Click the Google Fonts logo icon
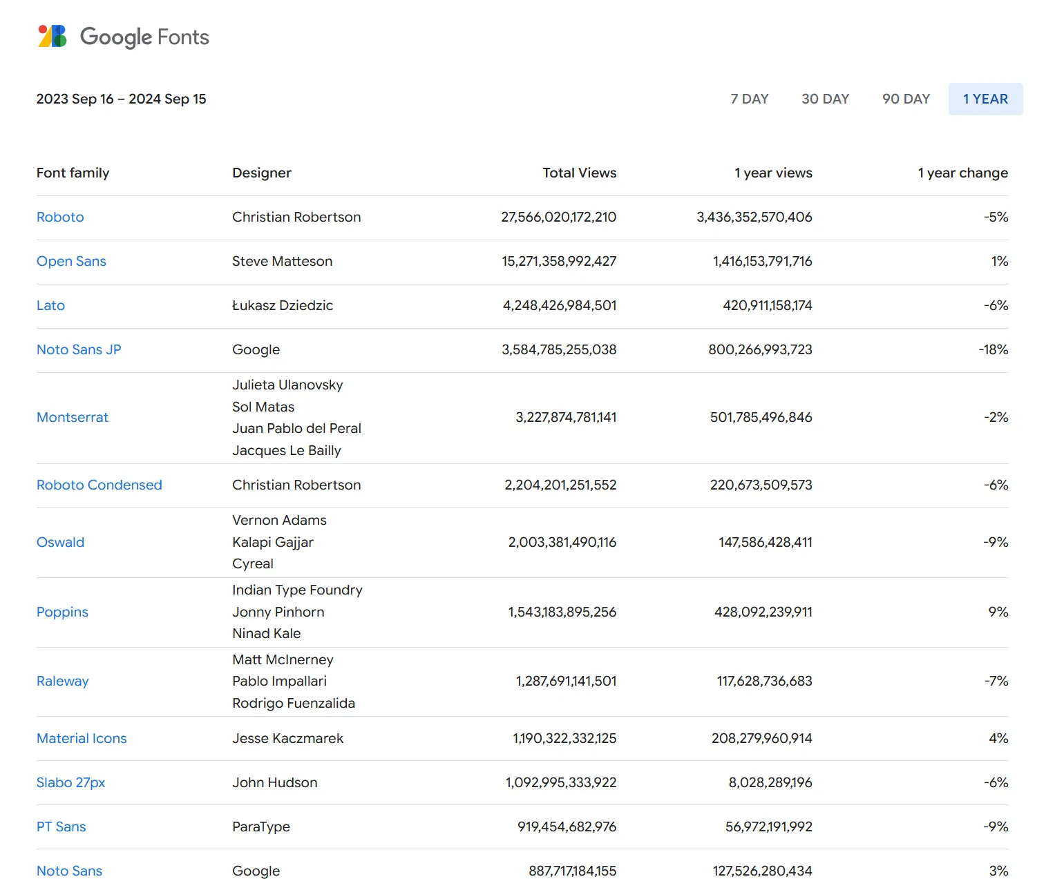1055x879 pixels. 53,36
